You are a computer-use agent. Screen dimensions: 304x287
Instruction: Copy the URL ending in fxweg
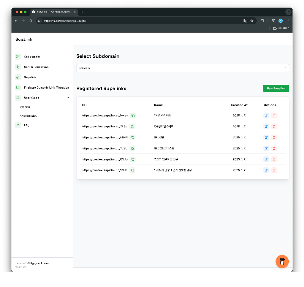pyautogui.click(x=133, y=116)
